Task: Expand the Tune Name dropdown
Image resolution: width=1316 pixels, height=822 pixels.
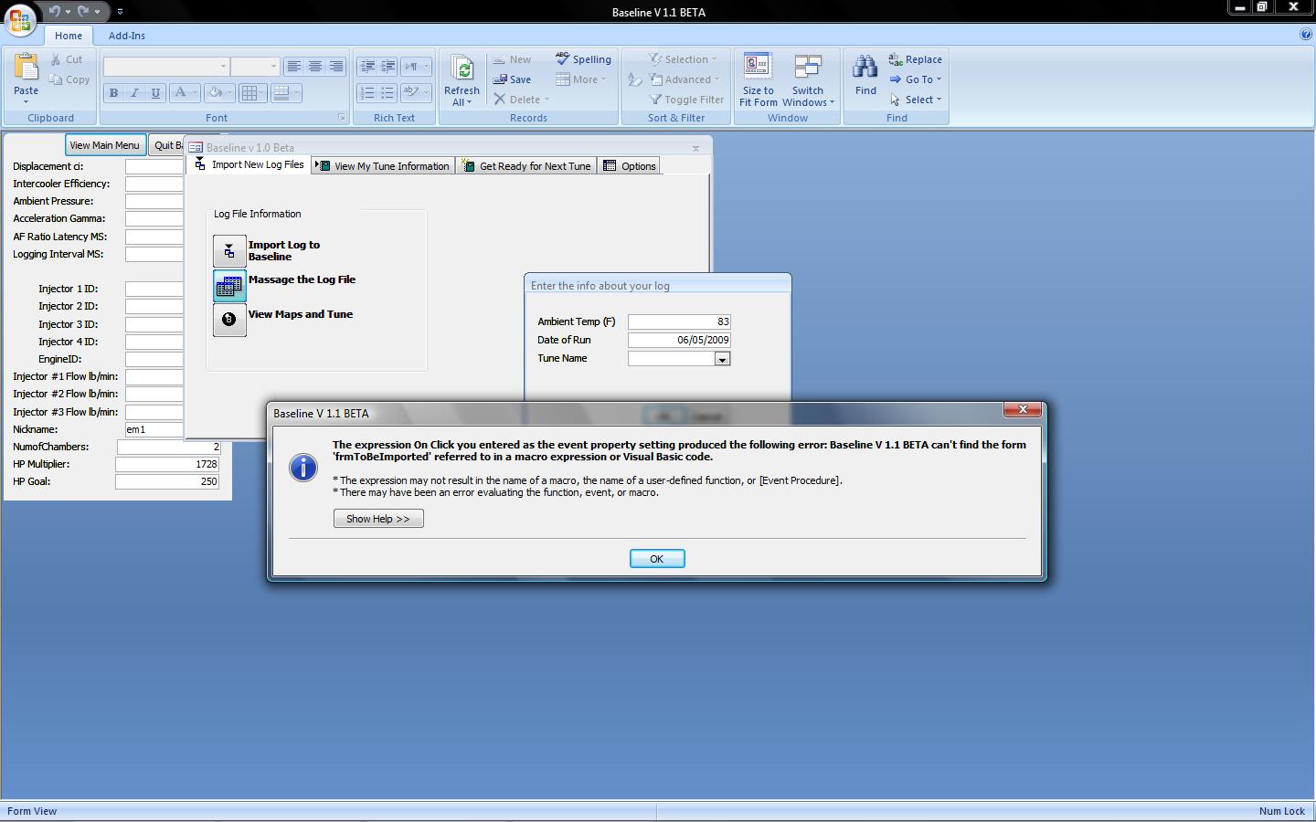Action: (x=722, y=359)
